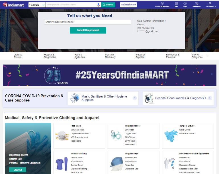
Task: Open View All Categories link
Action: tap(197, 56)
